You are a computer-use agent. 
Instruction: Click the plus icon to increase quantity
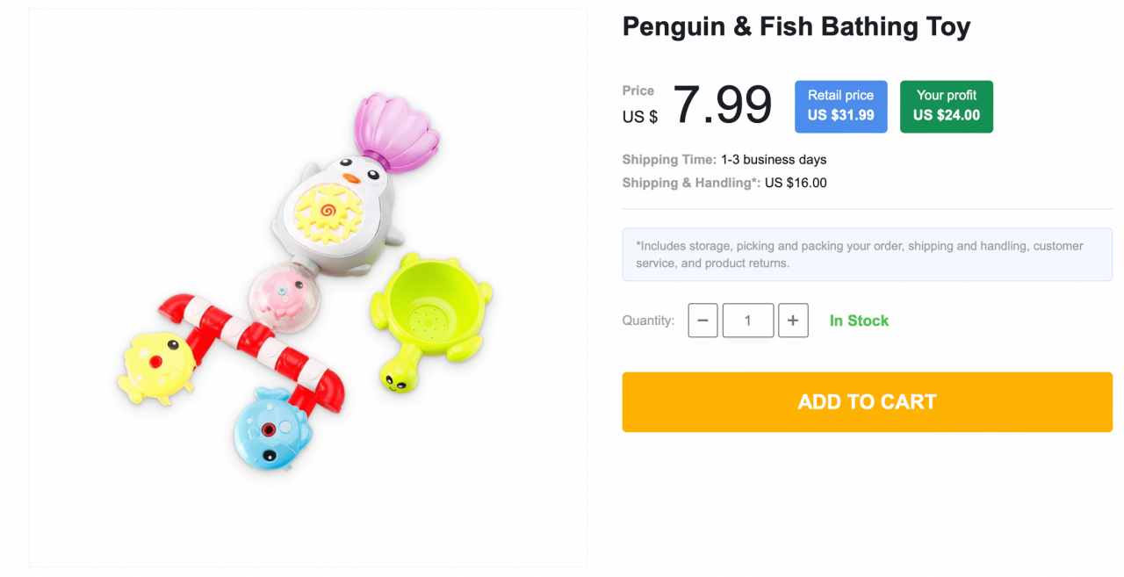(793, 320)
